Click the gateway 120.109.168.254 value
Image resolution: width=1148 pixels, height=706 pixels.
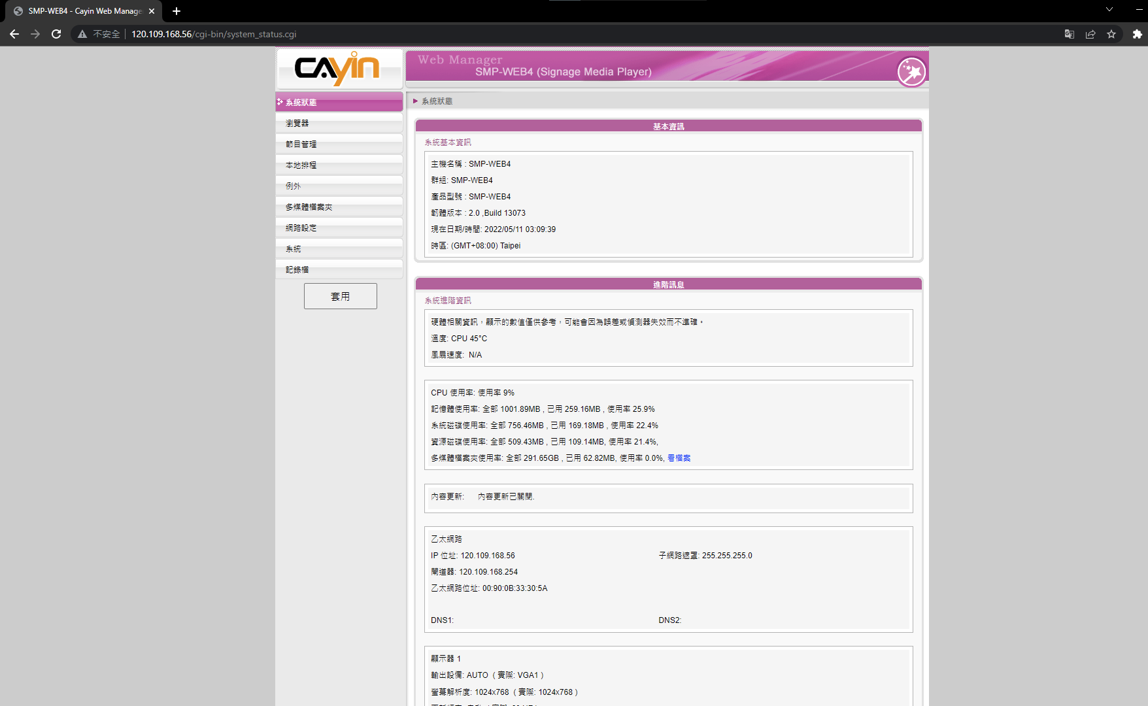coord(488,572)
